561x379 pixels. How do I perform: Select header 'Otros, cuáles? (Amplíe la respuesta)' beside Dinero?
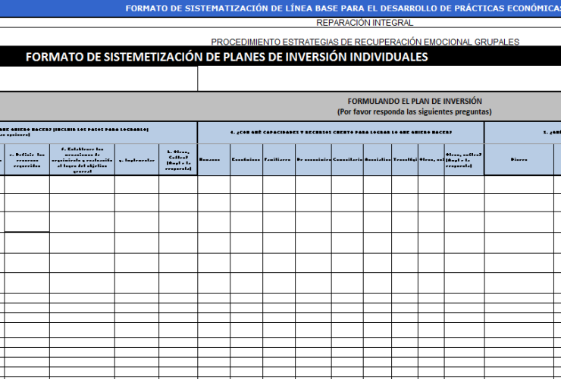pos(465,160)
